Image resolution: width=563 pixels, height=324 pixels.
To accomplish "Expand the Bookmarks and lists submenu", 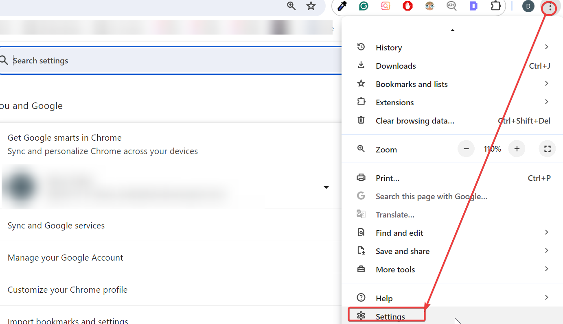I will [x=547, y=83].
